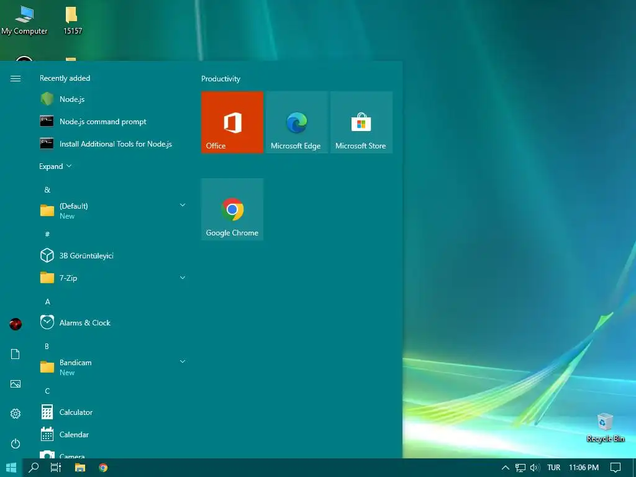This screenshot has height=477, width=636.
Task: Click the # section header
Action: (47, 234)
